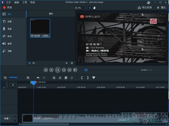Switch media bin to list view

pos(34,63)
